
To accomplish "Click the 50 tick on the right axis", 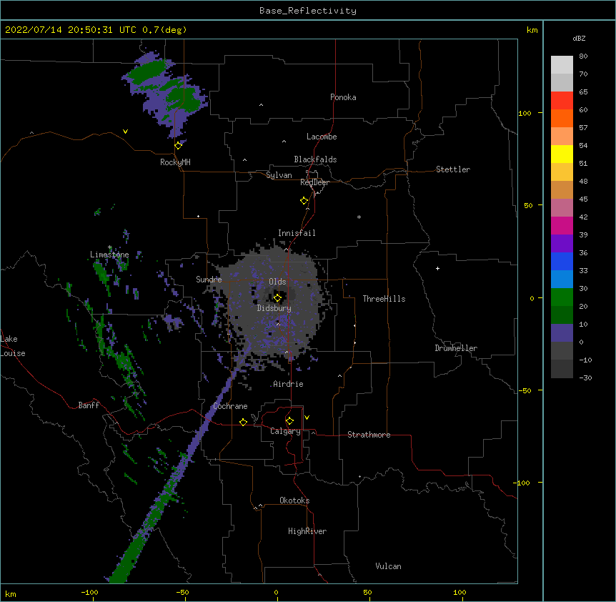I will point(528,205).
